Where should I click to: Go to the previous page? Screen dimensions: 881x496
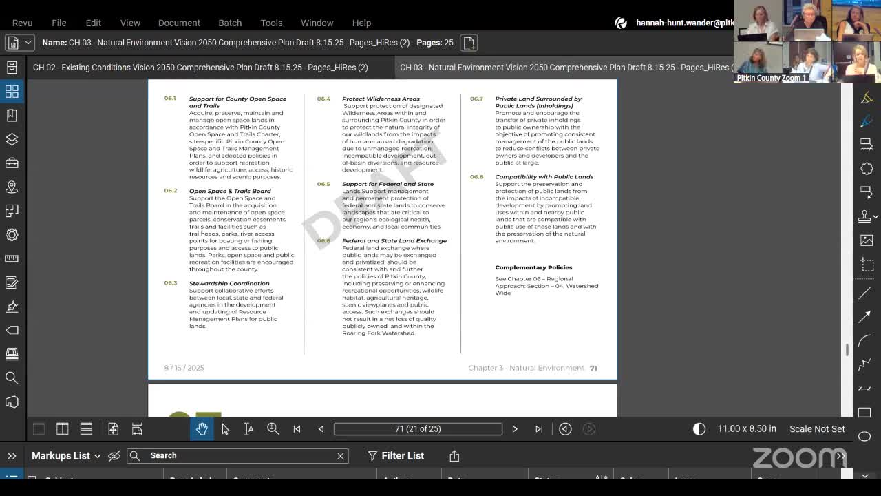(x=321, y=428)
